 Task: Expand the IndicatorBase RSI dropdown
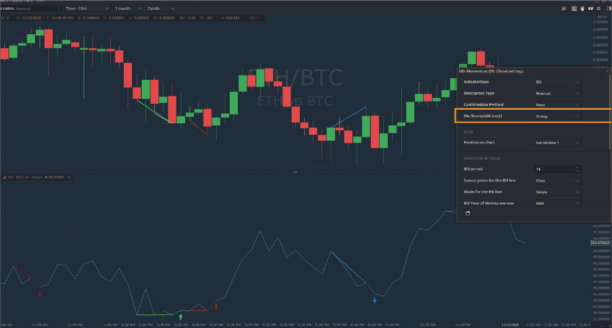click(x=558, y=82)
